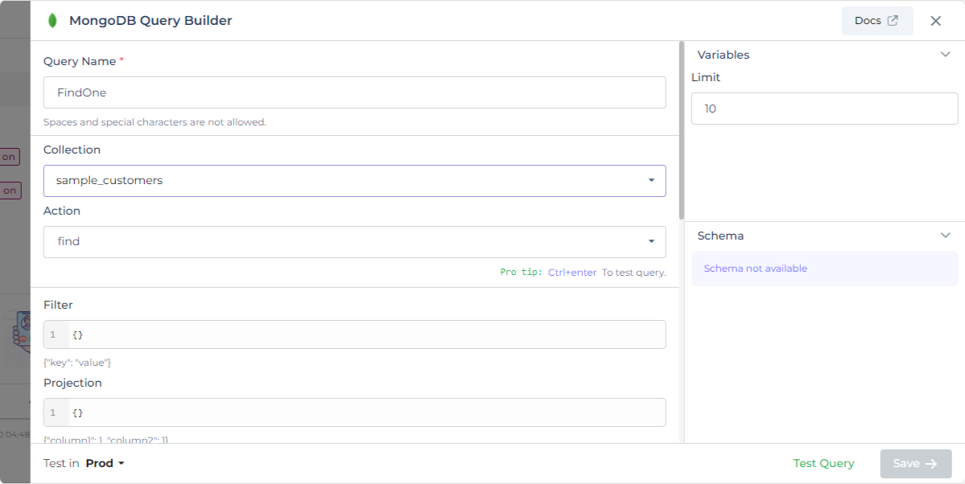Viewport: 965px width, 484px height.
Task: Click the MongoDB Query Builder title
Action: pos(151,21)
